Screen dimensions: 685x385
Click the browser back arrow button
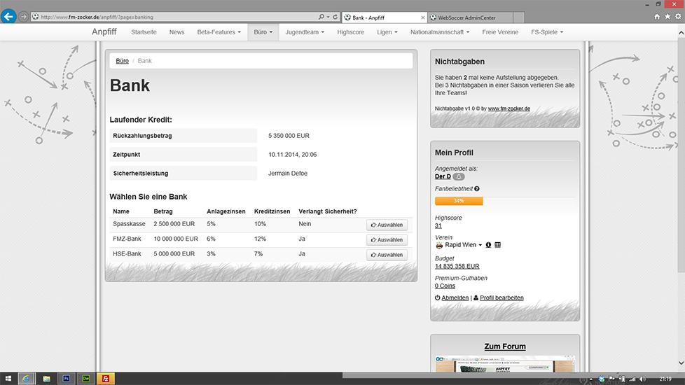9,16
